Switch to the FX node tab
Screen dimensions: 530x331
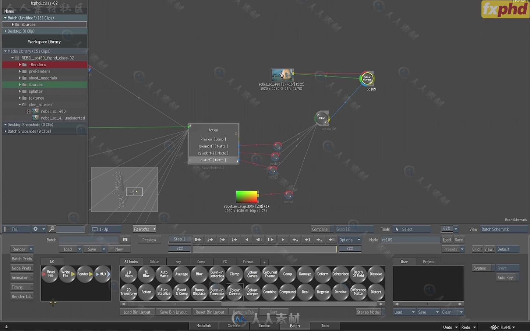tap(225, 262)
